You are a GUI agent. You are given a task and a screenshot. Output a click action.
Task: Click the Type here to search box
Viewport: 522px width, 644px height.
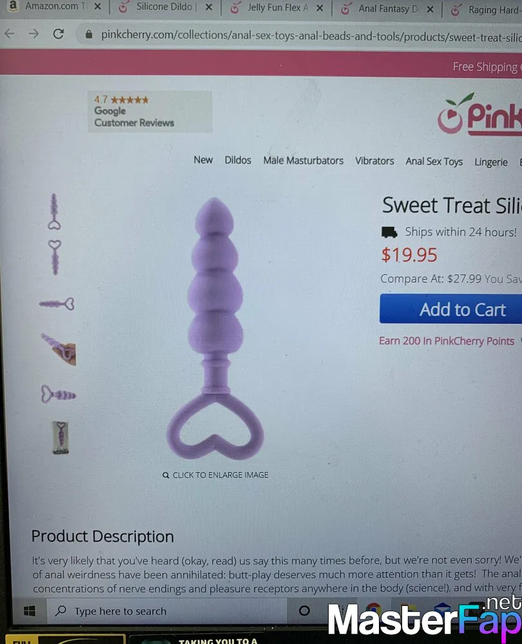166,611
